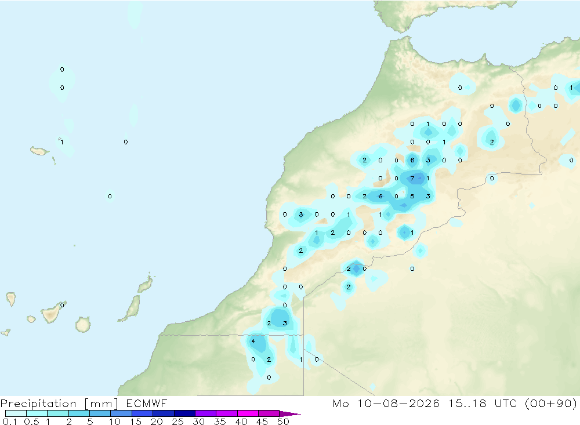Viewport: 580px width, 425px height.
Task: Click the "Precipitation" title word
Action: pyautogui.click(x=38, y=404)
